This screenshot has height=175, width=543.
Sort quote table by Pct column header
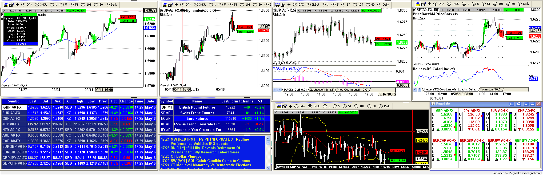(114, 101)
